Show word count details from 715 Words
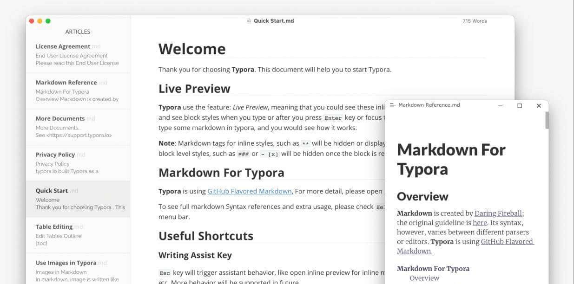Viewport: 574px width, 284px height. click(475, 21)
